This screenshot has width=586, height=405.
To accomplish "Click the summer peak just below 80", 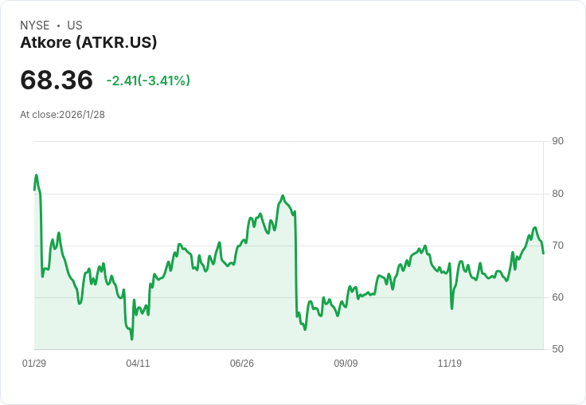I will pyautogui.click(x=283, y=196).
